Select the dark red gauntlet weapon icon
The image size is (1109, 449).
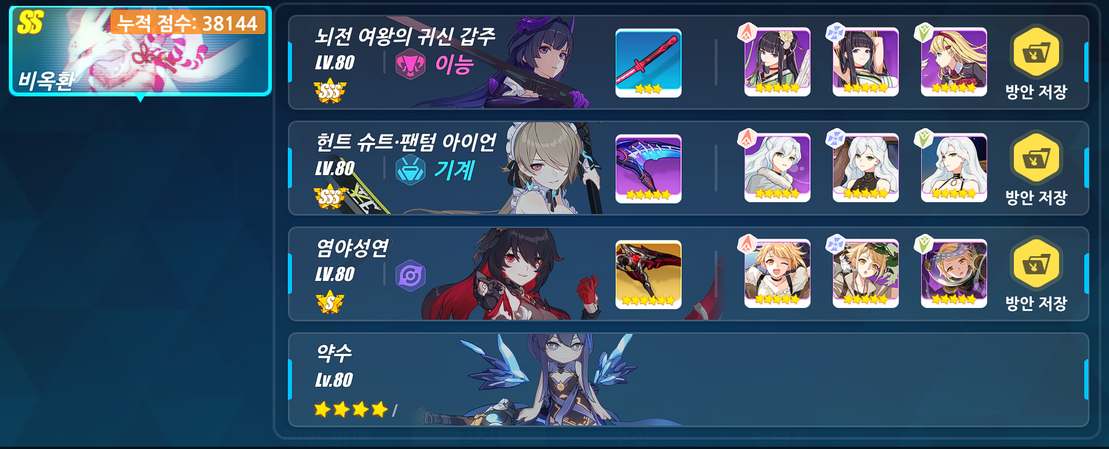pyautogui.click(x=648, y=274)
